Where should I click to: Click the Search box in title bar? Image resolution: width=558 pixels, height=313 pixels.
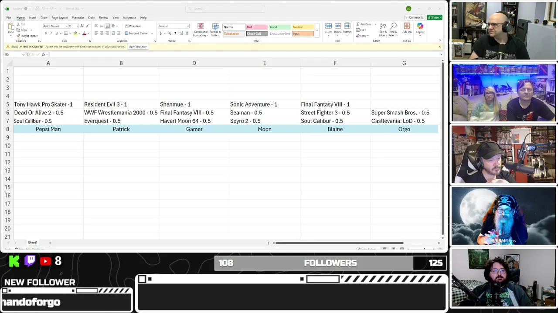(225, 8)
